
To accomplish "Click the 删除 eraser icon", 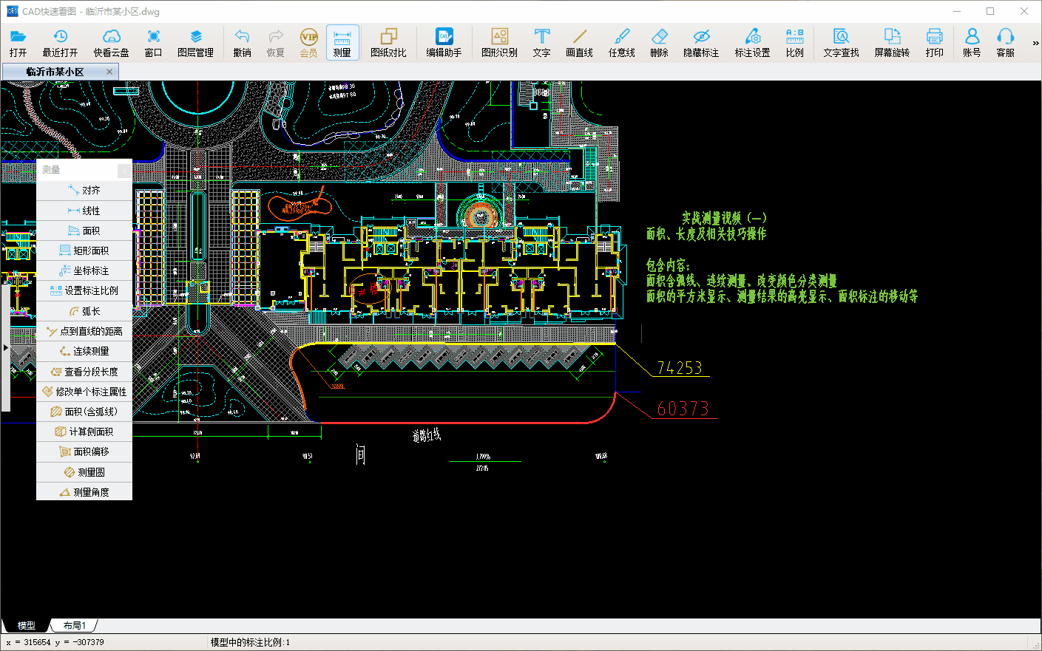I will pyautogui.click(x=659, y=42).
